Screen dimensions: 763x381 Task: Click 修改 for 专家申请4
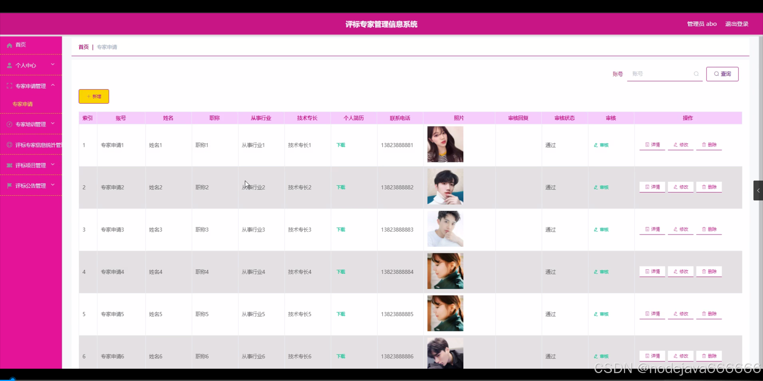tap(681, 271)
